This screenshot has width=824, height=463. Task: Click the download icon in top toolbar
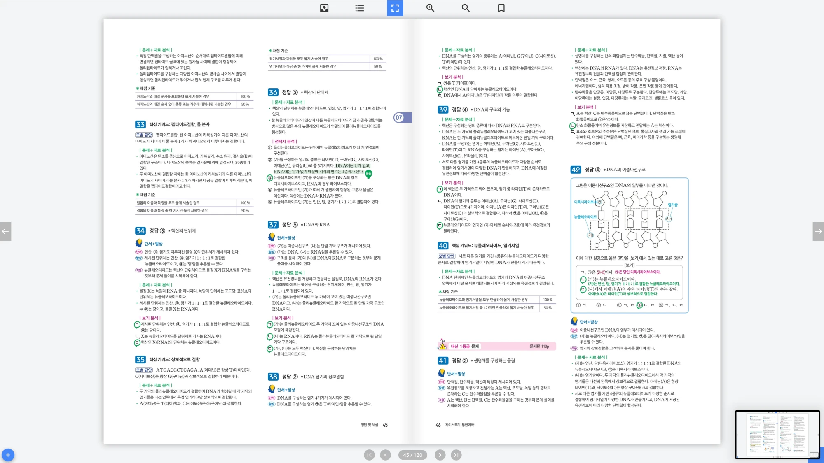click(324, 8)
